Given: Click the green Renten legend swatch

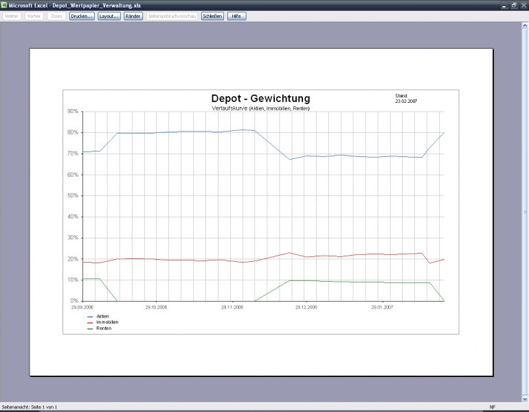Looking at the screenshot, I should (x=91, y=328).
